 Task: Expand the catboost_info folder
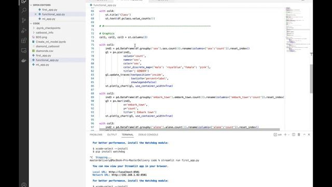45,33
